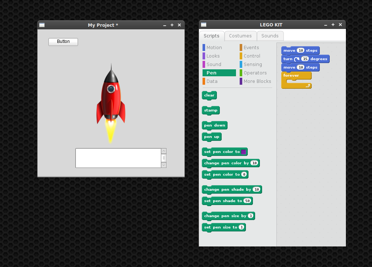372x267 pixels.
Task: Click the text area scroll up arrow
Action: pyautogui.click(x=164, y=151)
